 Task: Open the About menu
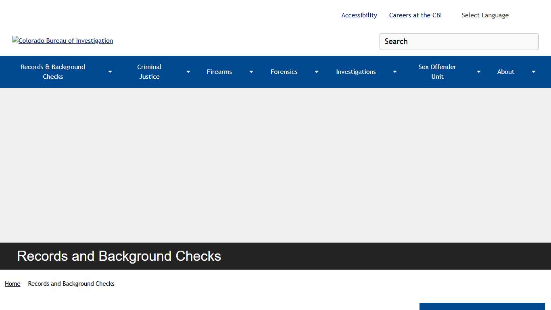click(x=505, y=71)
